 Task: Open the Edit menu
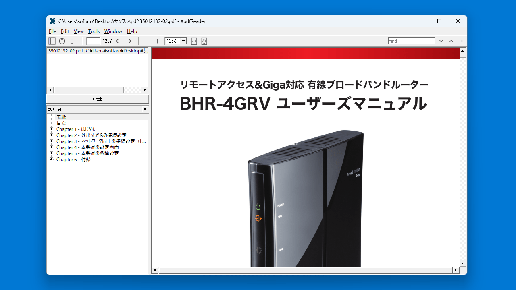click(65, 31)
